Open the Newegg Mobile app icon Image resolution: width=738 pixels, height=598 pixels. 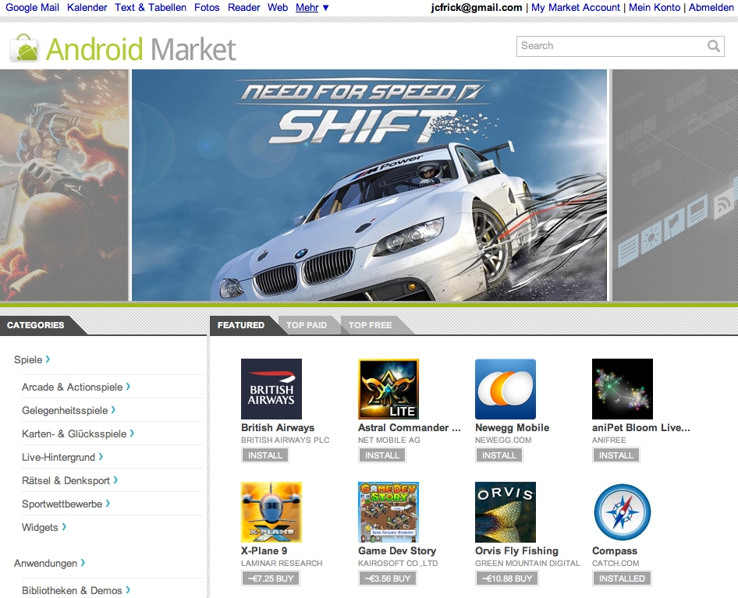[506, 389]
